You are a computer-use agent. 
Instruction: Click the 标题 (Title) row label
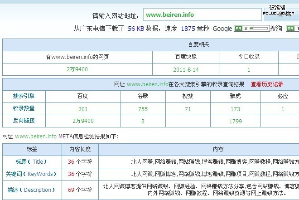point(31,161)
